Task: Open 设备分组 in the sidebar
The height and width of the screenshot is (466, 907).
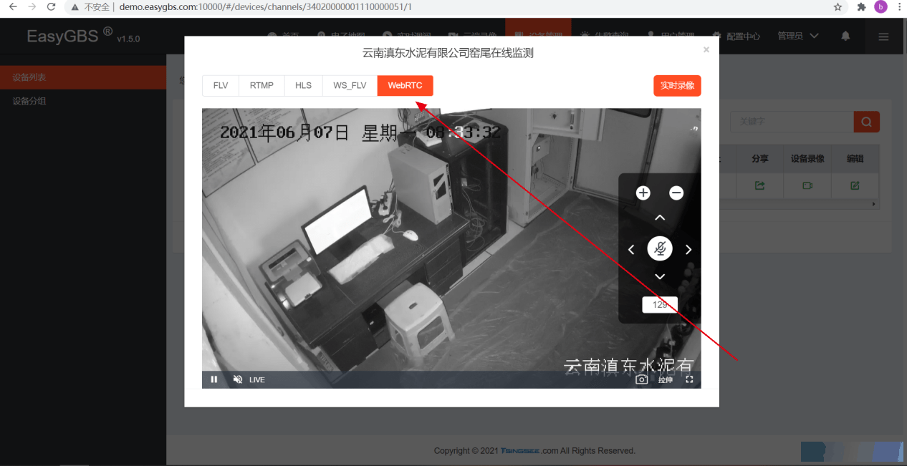Action: pyautogui.click(x=83, y=101)
